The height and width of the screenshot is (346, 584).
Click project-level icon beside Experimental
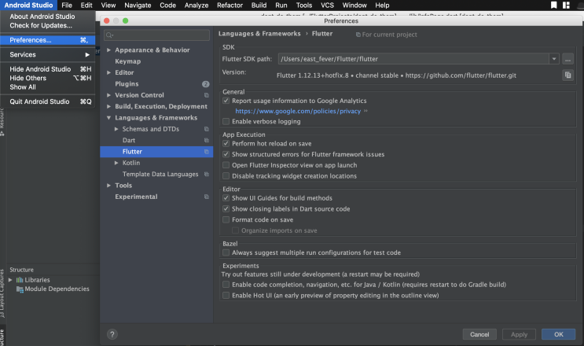point(207,197)
